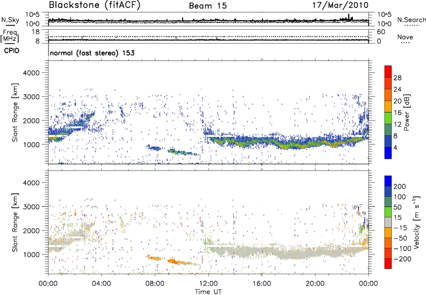Click the 'Blackstone (fitACF)' plot title
This screenshot has height=295, width=426.
(x=95, y=5)
